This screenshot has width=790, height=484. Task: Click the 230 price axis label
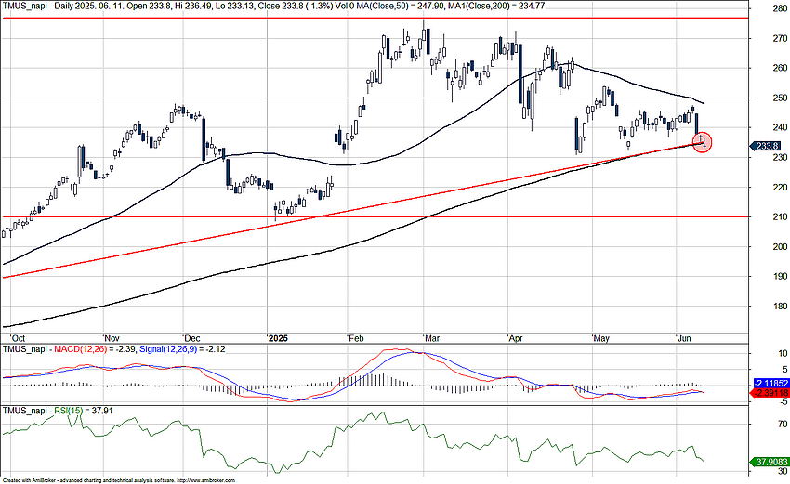pos(780,157)
